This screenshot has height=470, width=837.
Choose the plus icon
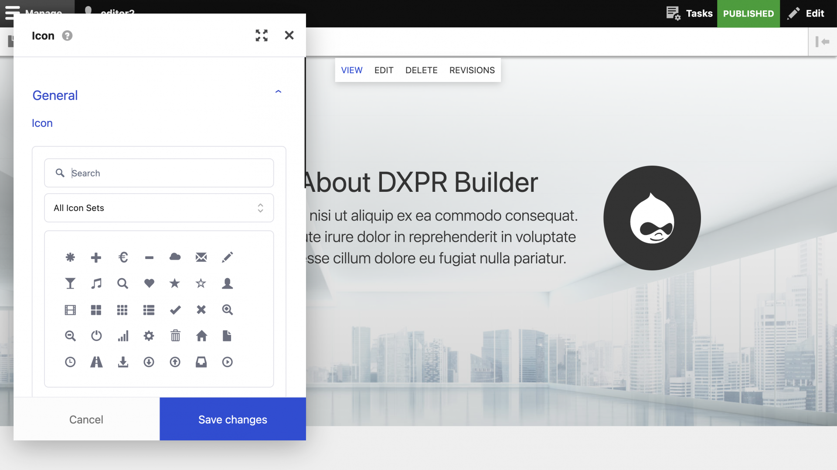pos(96,257)
